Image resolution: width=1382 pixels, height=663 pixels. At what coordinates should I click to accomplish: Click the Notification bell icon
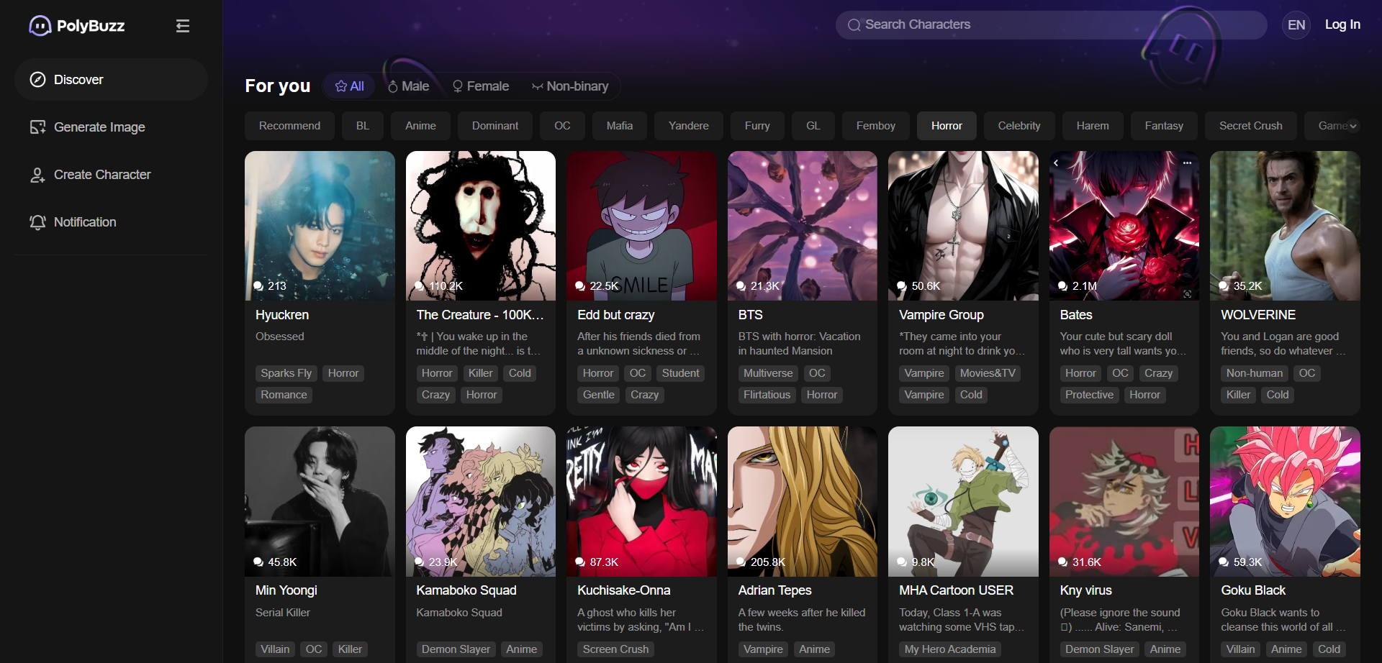point(37,222)
